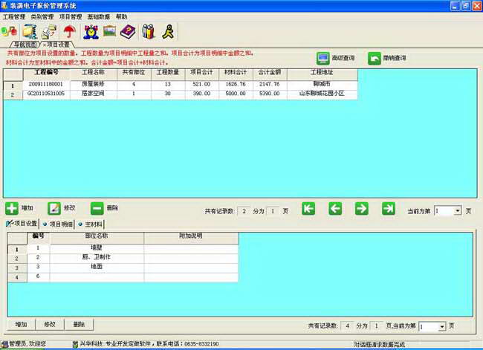Close the 项目设置 tab with the × mark

click(x=45, y=45)
